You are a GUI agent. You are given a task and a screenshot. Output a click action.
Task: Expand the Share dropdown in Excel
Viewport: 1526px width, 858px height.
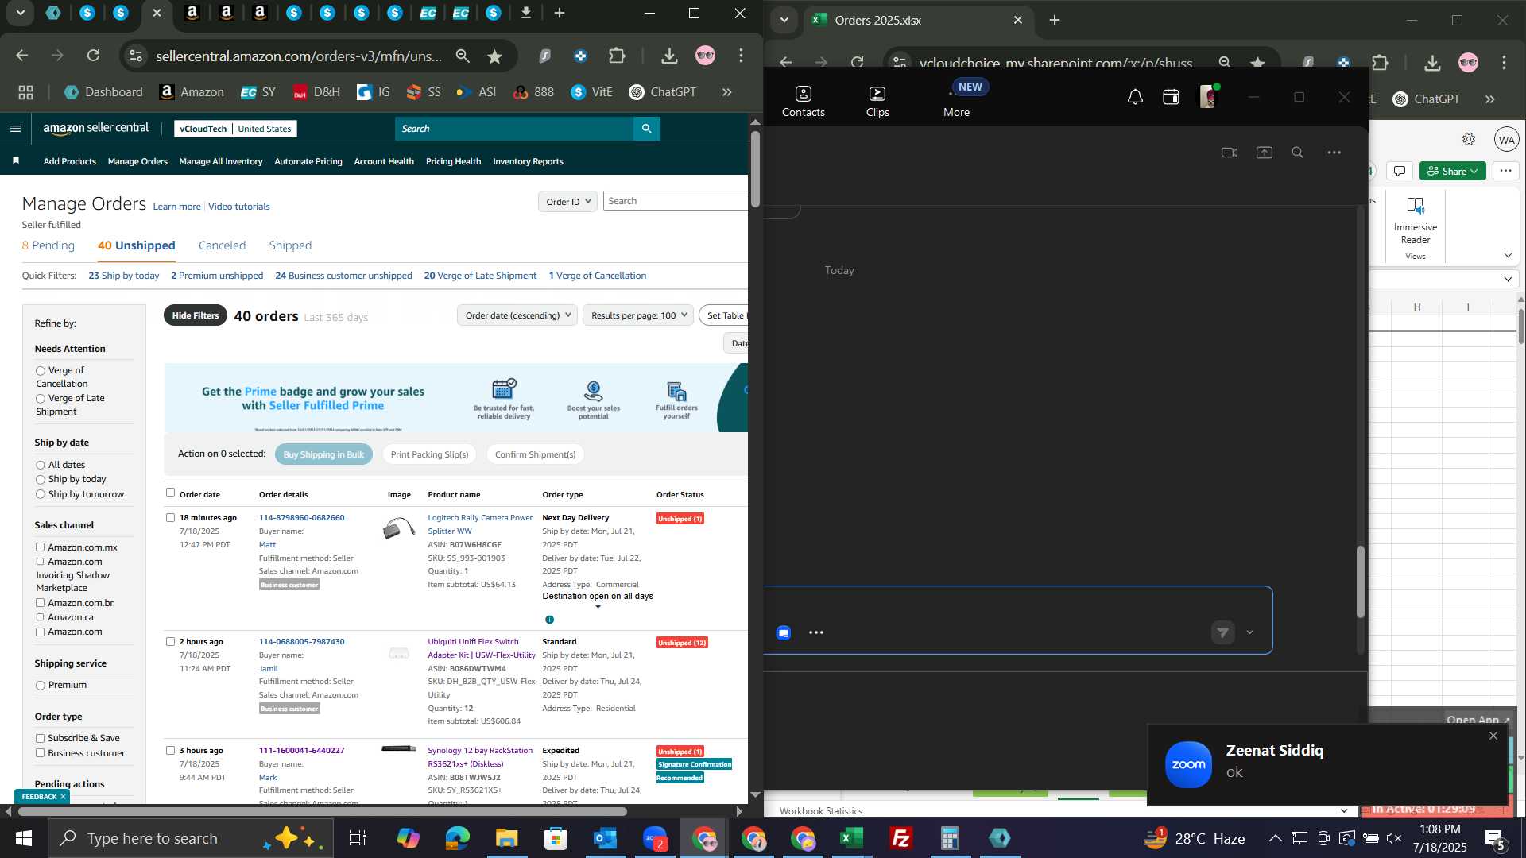click(1474, 172)
